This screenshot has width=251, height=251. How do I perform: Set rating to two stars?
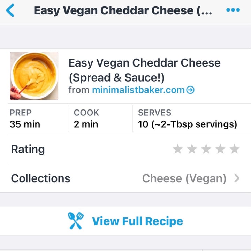point(192,149)
